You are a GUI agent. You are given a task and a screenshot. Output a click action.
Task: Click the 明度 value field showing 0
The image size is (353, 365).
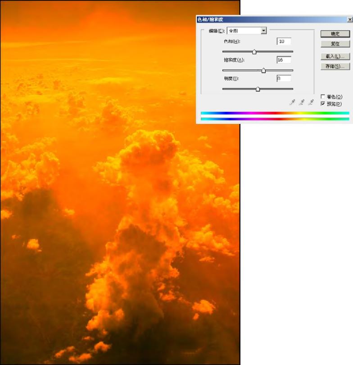pos(284,78)
